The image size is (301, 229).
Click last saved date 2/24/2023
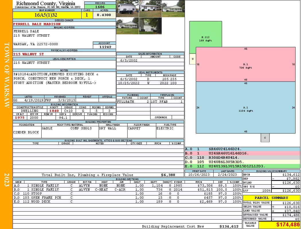(228, 175)
